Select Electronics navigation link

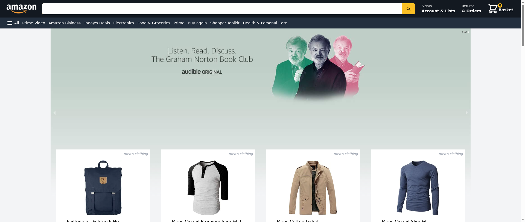[x=124, y=23]
